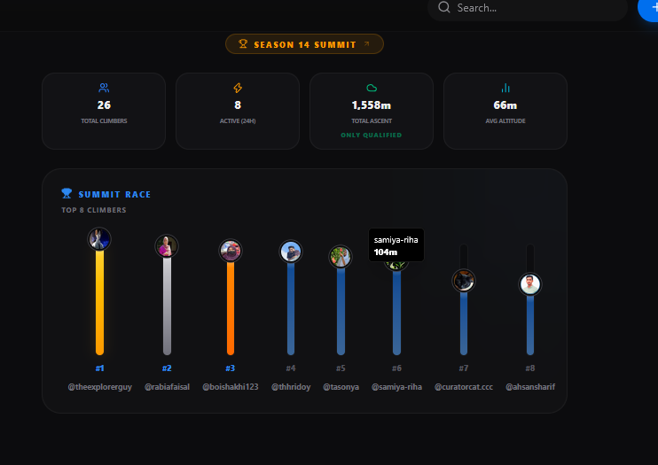Select theexplorerguy's avatar on the gold bar
Image resolution: width=658 pixels, height=465 pixels.
click(x=99, y=239)
